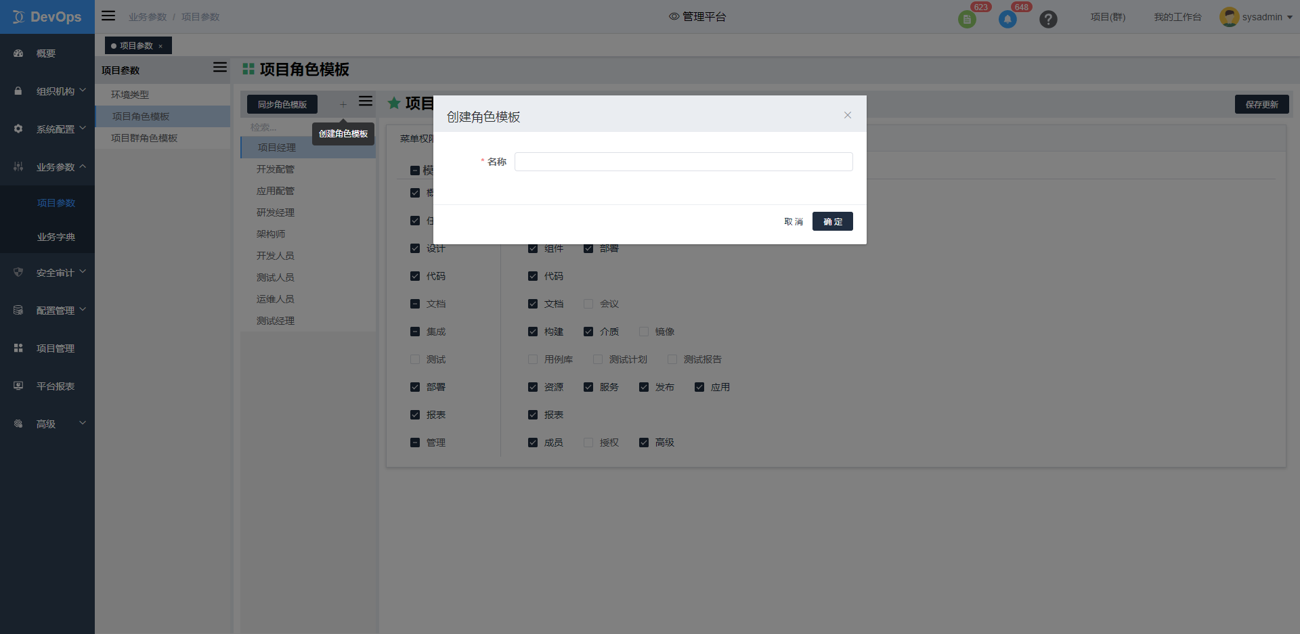Uncheck the 发布 checkbox
Viewport: 1300px width, 634px height.
[644, 387]
